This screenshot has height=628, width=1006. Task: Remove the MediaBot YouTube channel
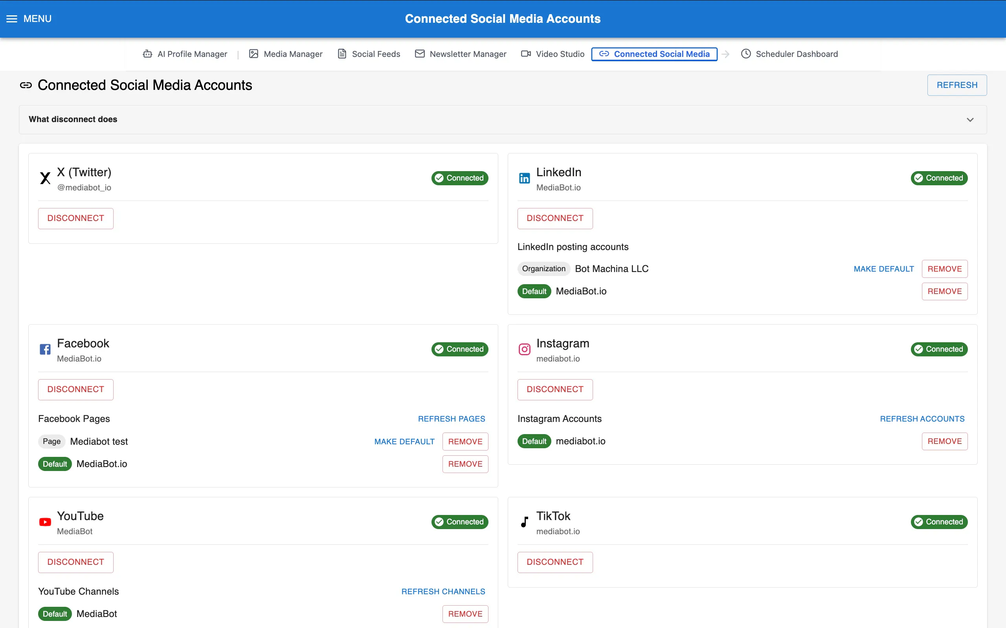(465, 614)
